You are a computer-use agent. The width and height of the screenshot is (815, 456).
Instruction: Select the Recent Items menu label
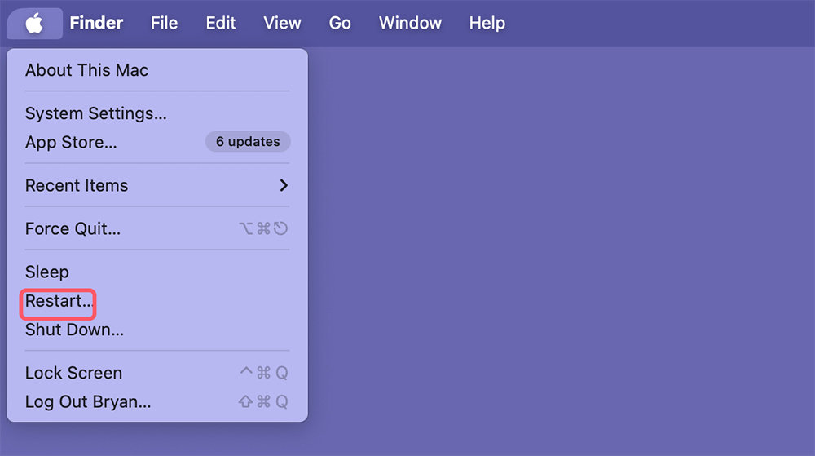click(77, 185)
